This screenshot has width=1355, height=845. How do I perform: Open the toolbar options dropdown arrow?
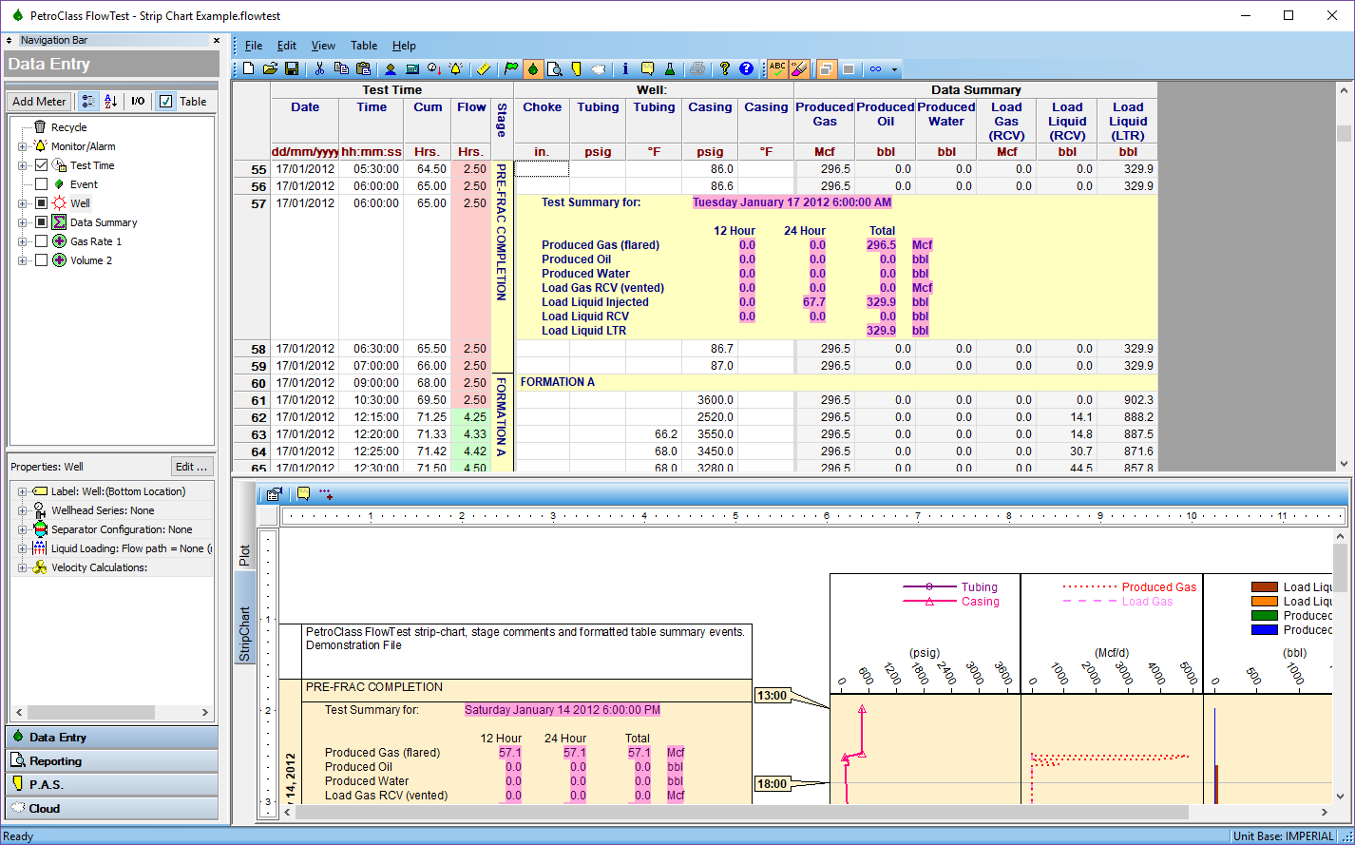[894, 69]
